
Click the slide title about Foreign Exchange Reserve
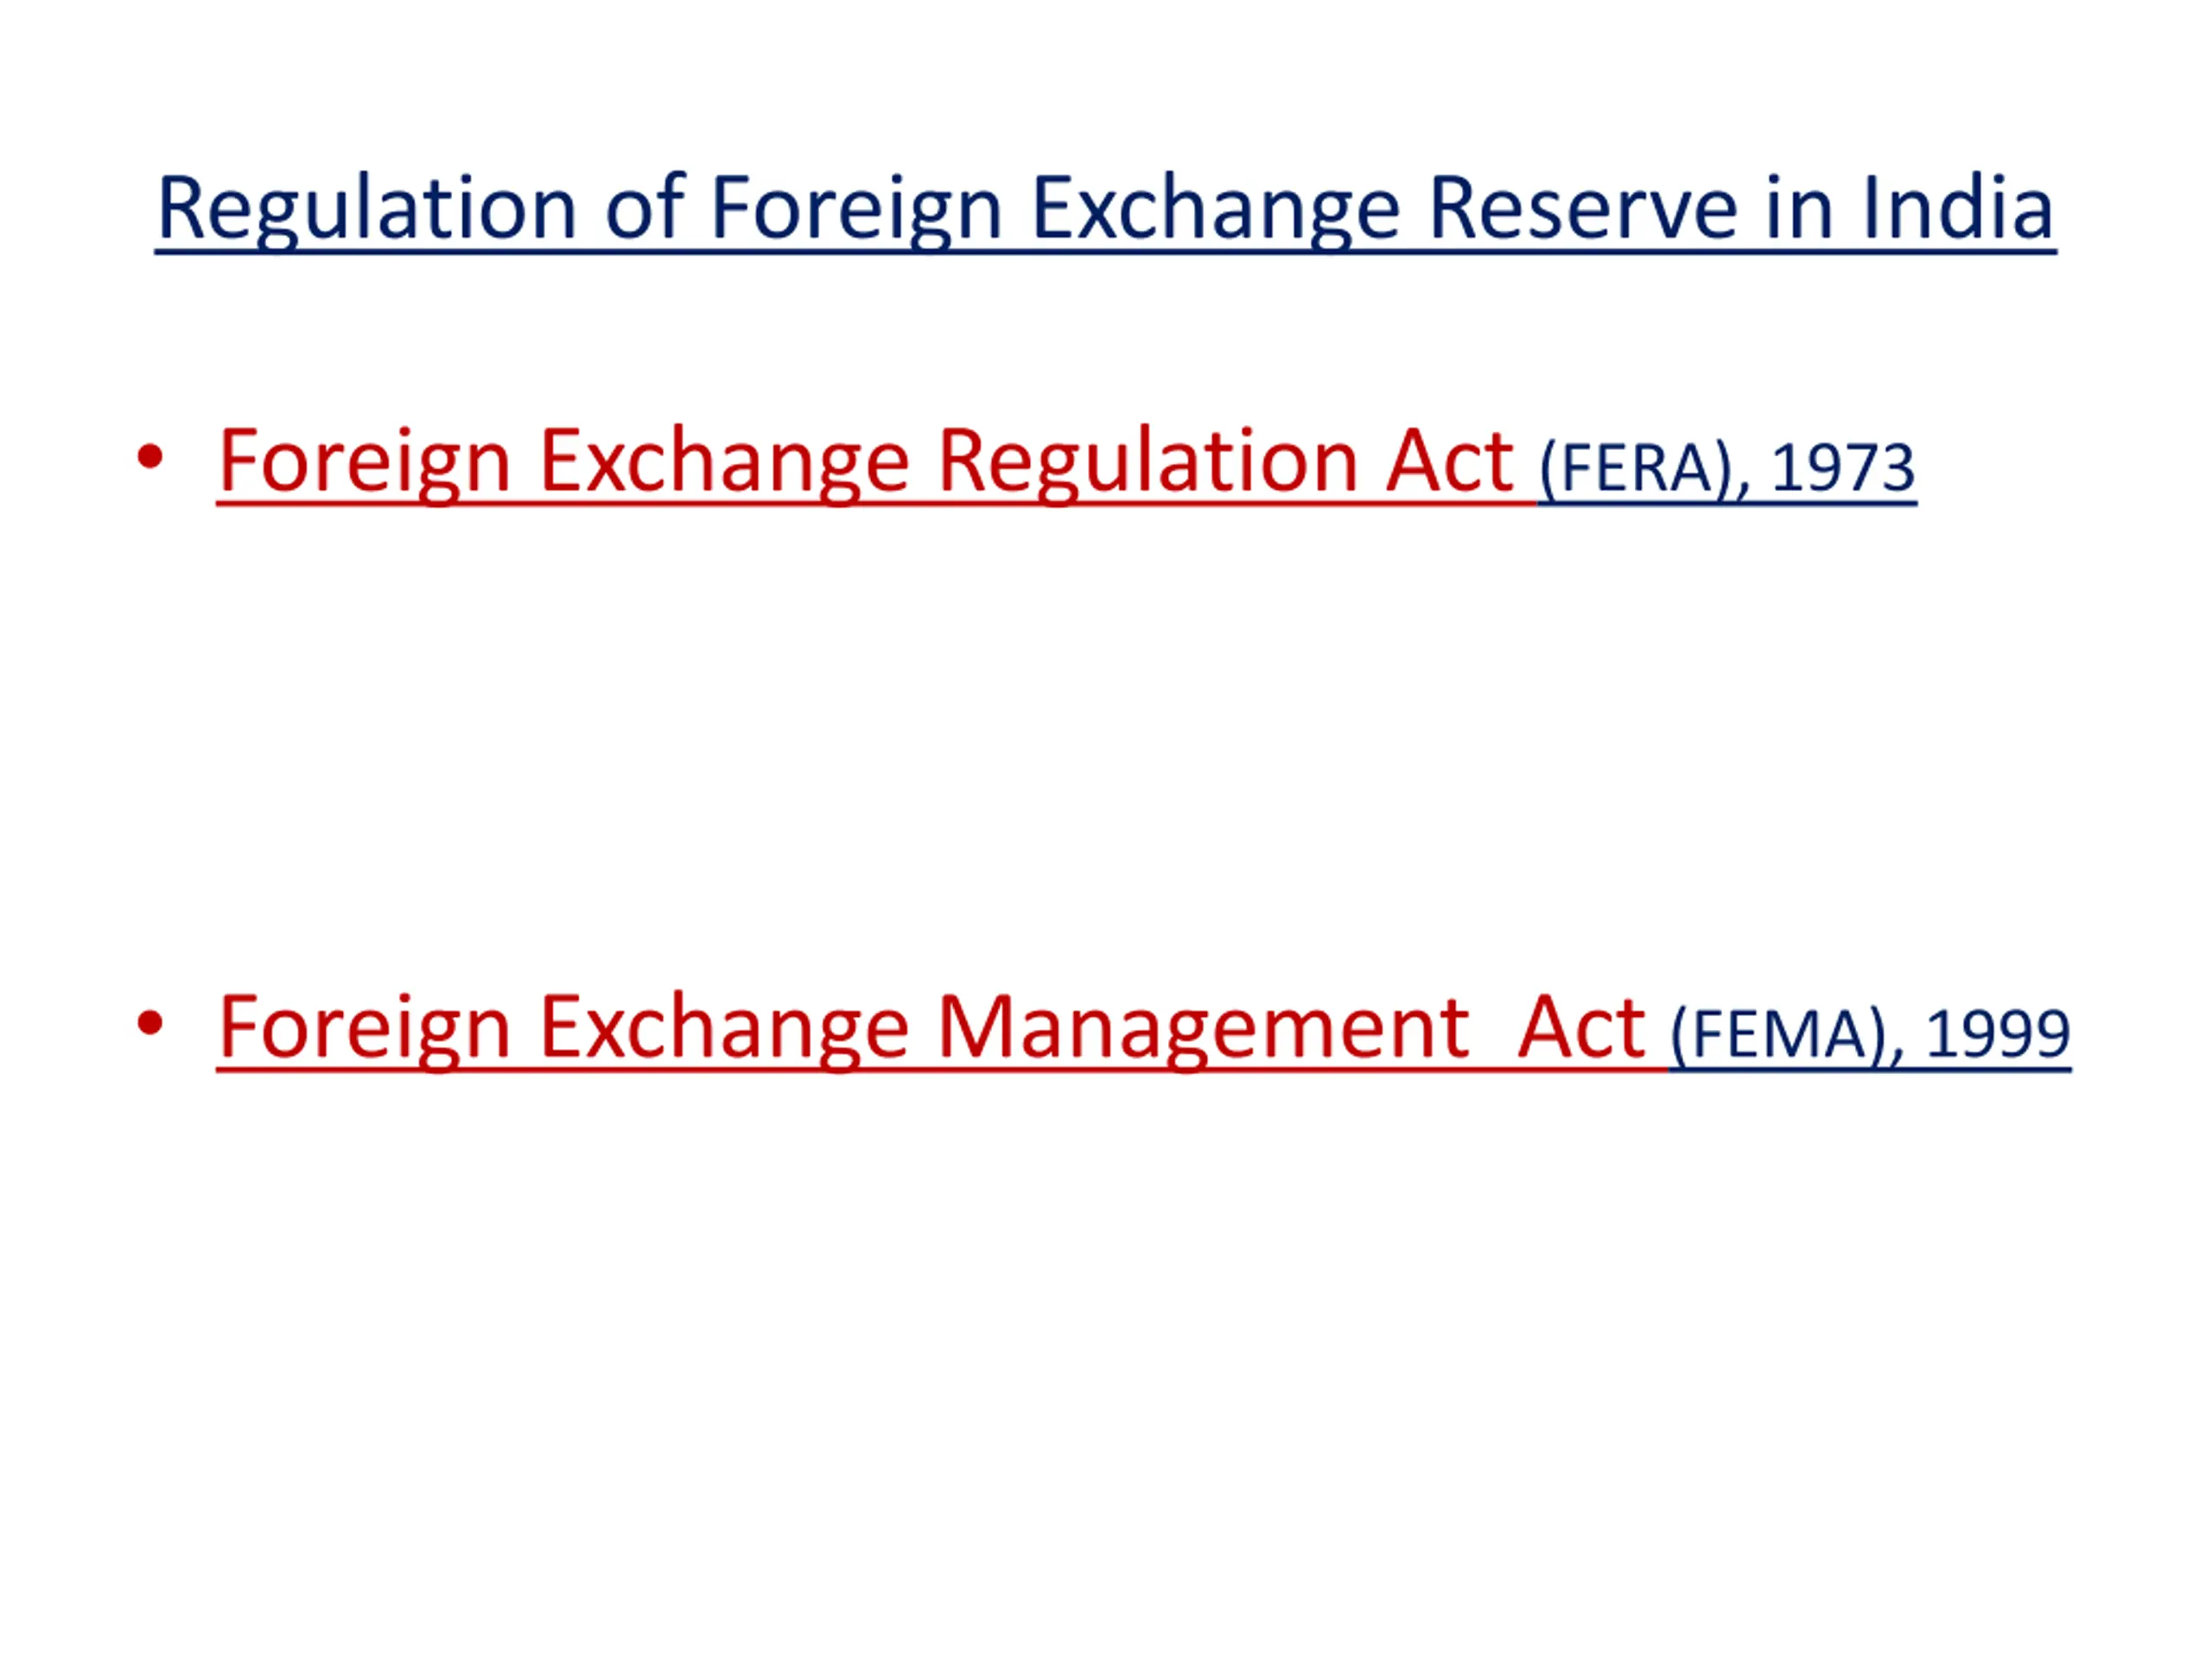1105,210
